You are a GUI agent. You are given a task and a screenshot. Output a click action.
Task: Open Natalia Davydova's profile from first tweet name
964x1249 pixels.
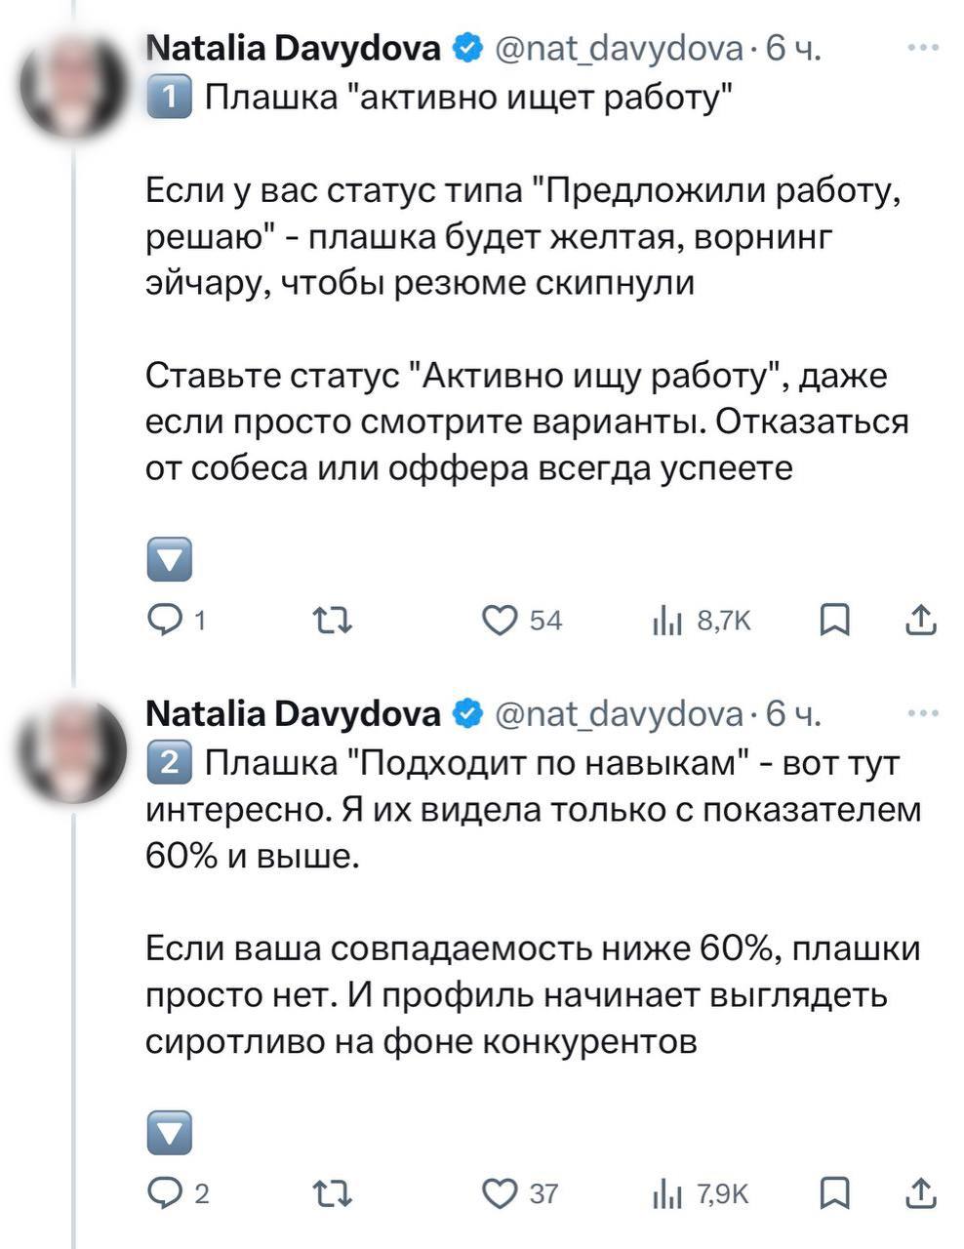(293, 47)
